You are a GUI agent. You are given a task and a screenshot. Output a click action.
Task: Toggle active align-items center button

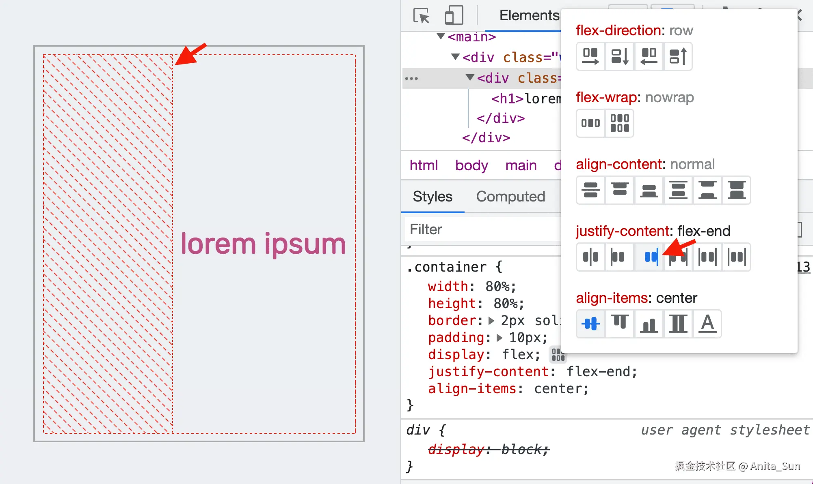(x=590, y=324)
